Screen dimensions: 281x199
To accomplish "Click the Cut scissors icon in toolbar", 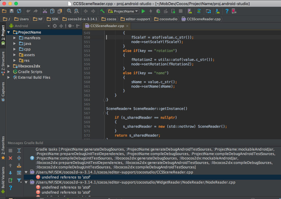I will click(45, 11).
